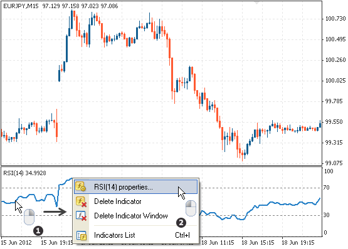Click the numbered step 1 badge
The width and height of the screenshot is (348, 249).
pos(38,231)
